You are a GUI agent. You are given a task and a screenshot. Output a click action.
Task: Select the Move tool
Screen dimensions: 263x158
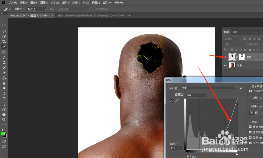click(x=4, y=21)
